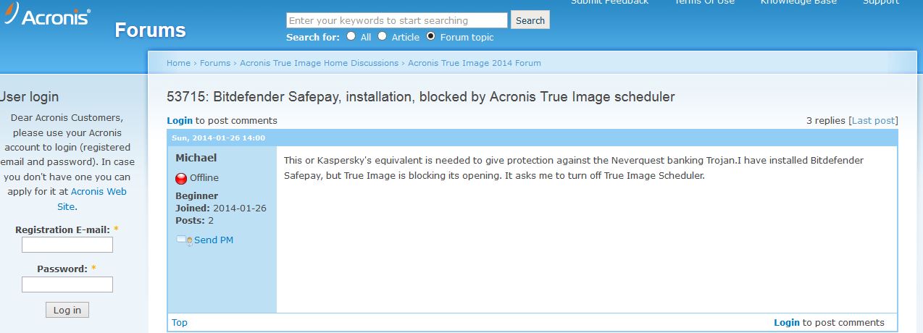Jump to the Last post link
923x333 pixels.
(x=873, y=121)
